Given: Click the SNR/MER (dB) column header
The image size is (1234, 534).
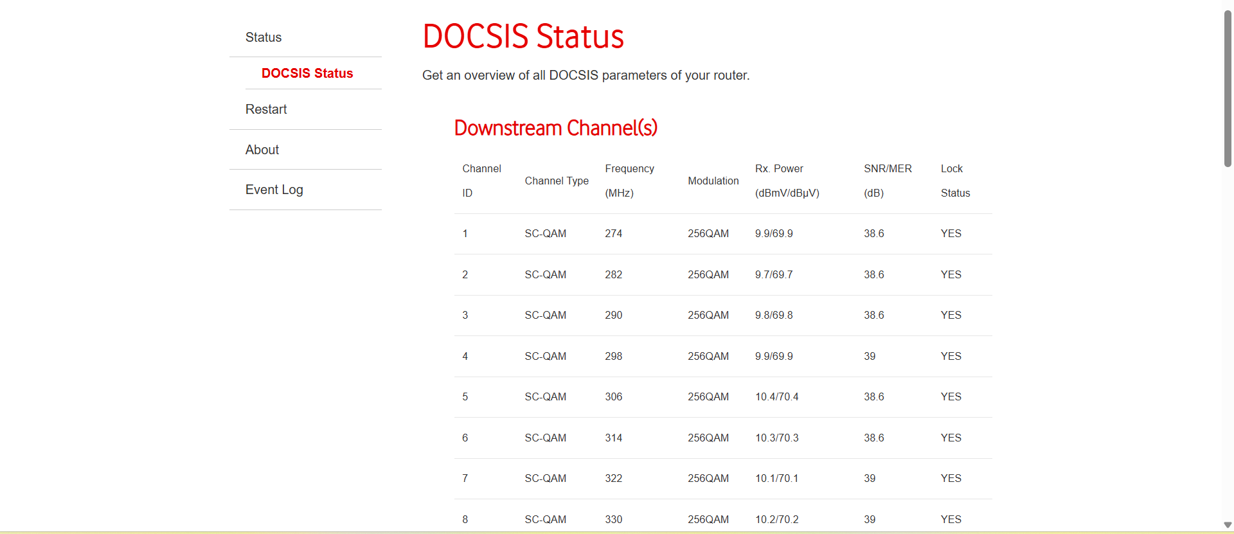Looking at the screenshot, I should coord(888,181).
